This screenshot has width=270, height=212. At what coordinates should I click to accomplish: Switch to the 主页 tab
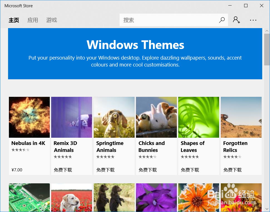click(14, 20)
